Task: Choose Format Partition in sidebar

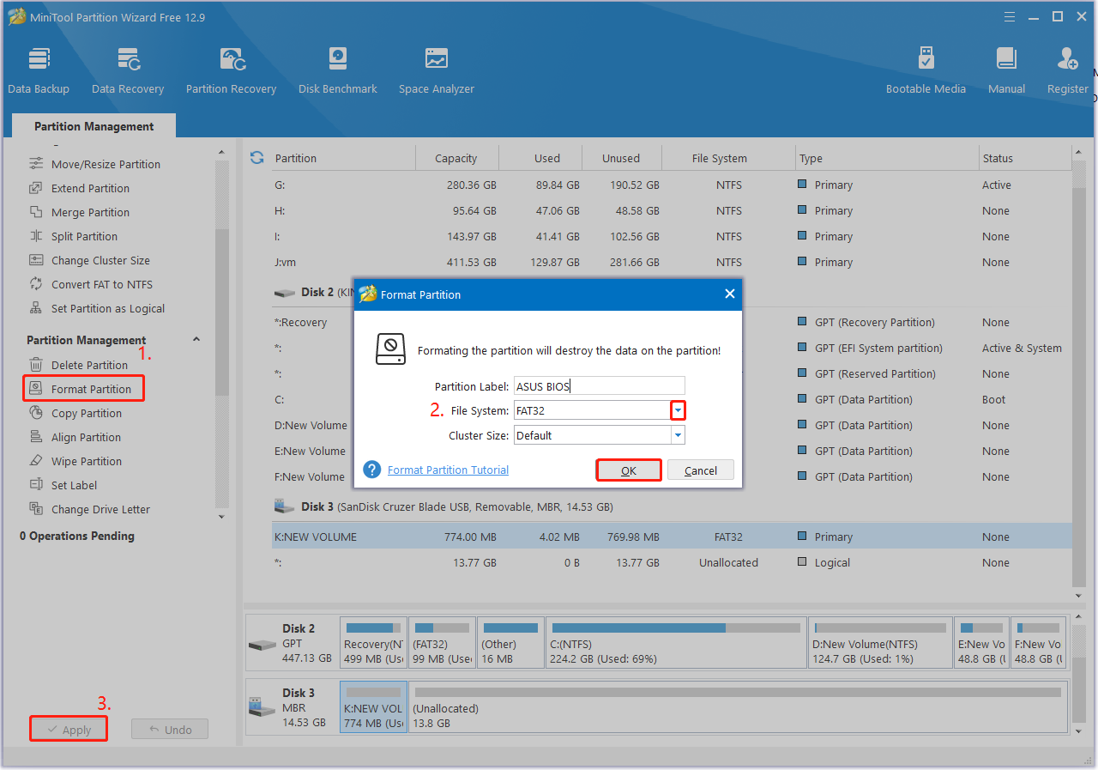Action: pos(84,389)
